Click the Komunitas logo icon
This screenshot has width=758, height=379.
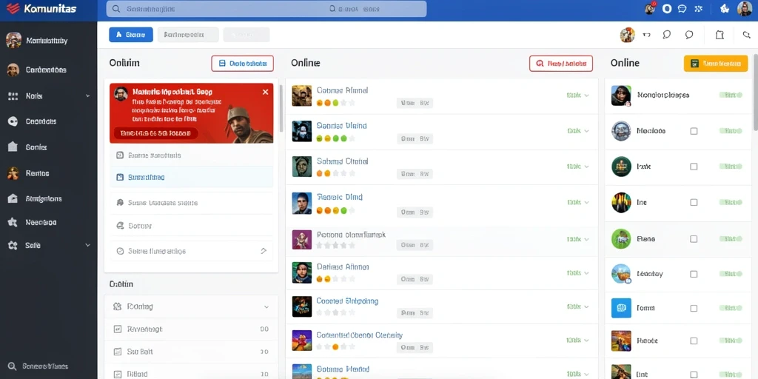13,9
